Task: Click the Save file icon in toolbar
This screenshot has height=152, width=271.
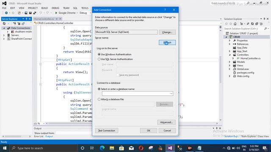Action: tap(30, 13)
